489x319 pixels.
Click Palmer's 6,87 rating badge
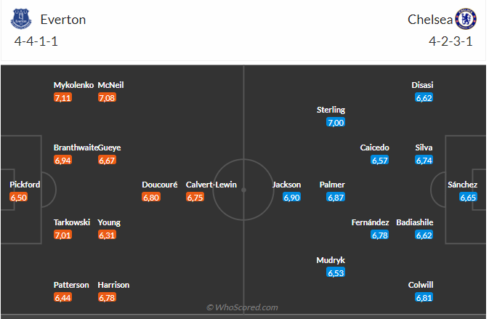(336, 198)
